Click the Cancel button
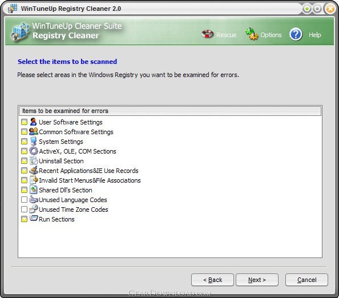Screen dimensions: 339x298 click(306, 280)
